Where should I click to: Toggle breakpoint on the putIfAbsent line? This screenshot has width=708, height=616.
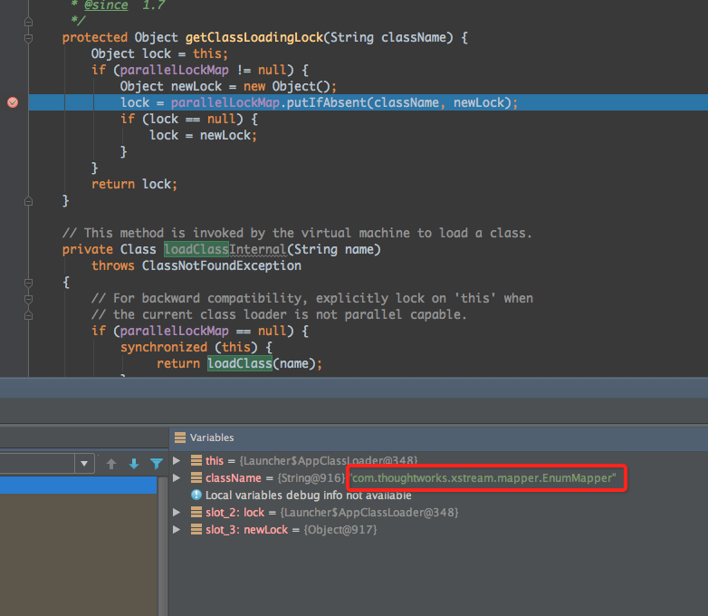(13, 102)
